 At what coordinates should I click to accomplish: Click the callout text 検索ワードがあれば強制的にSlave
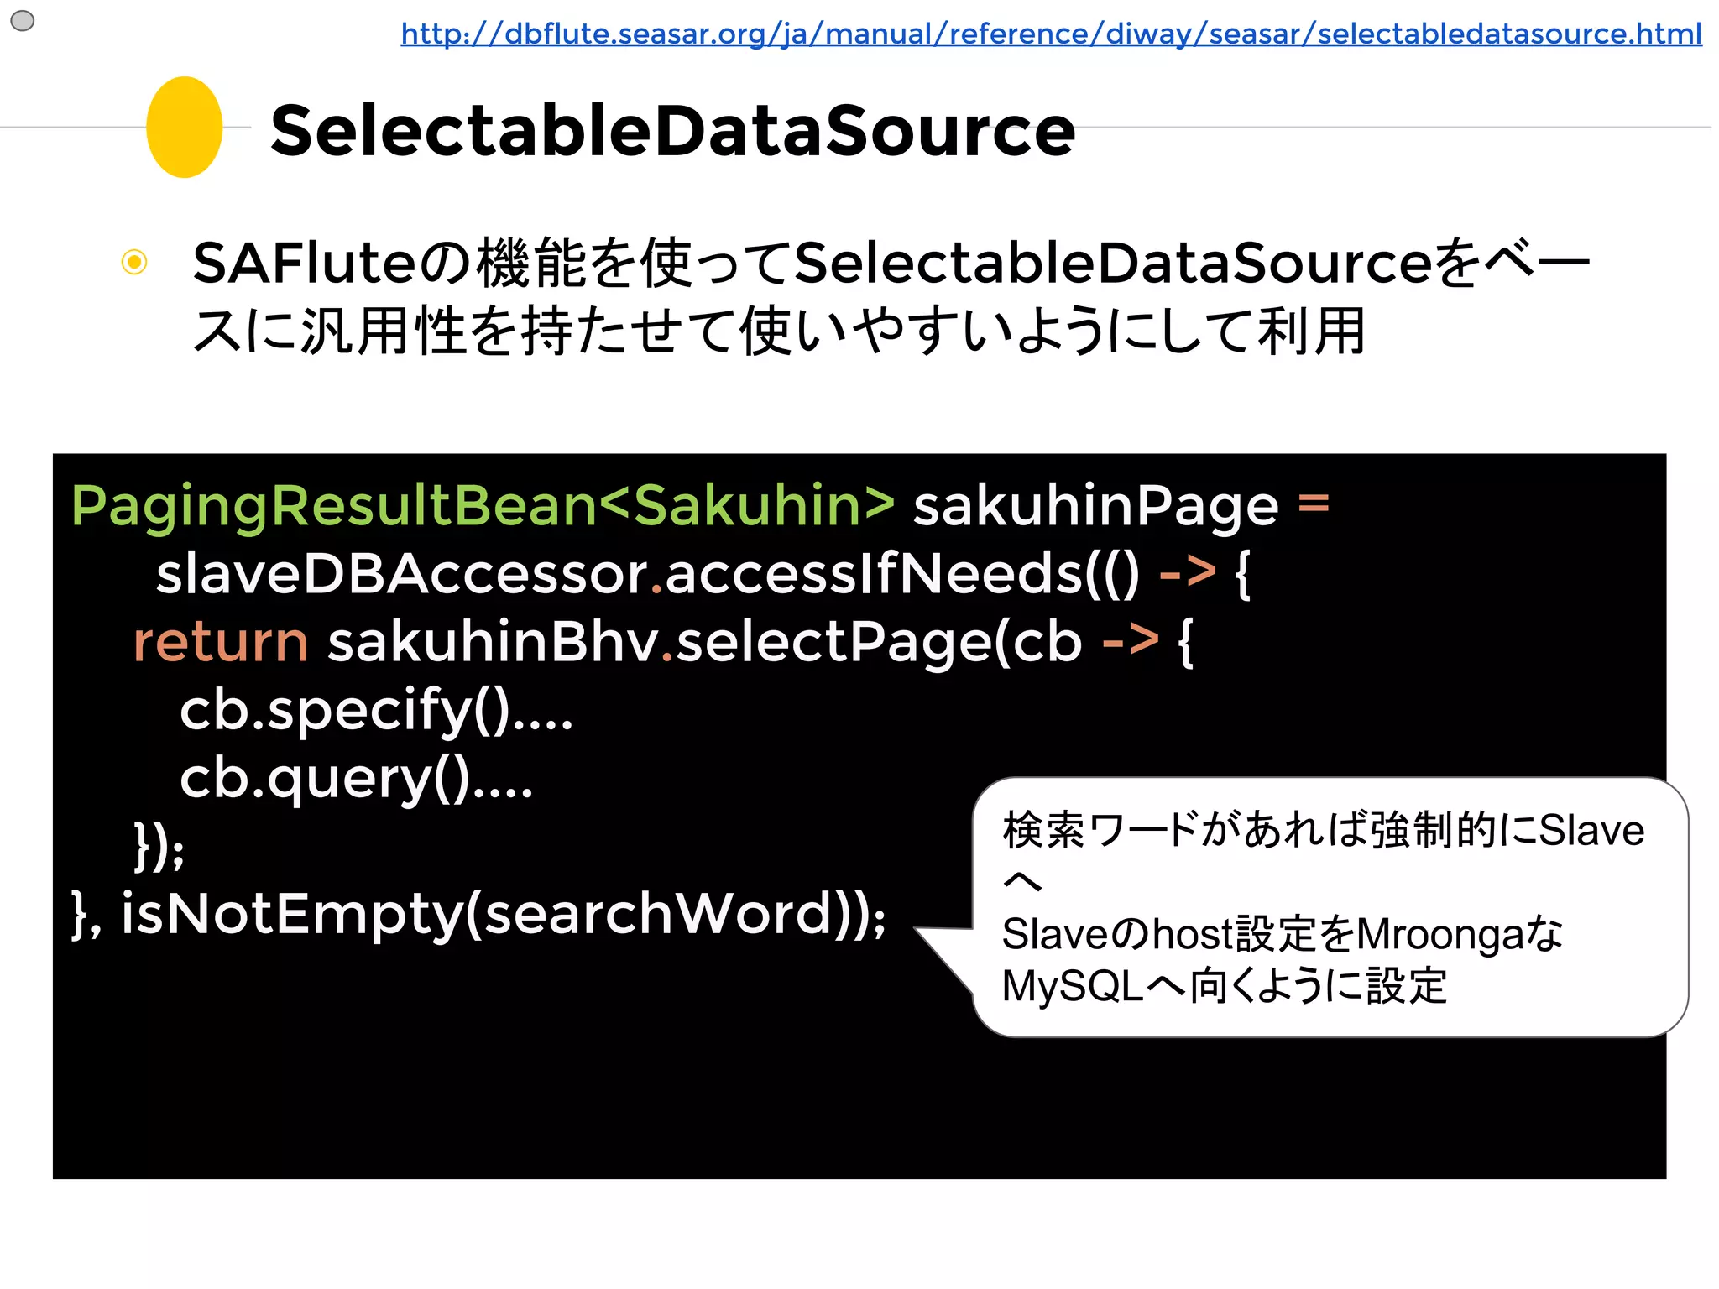[x=1324, y=830]
